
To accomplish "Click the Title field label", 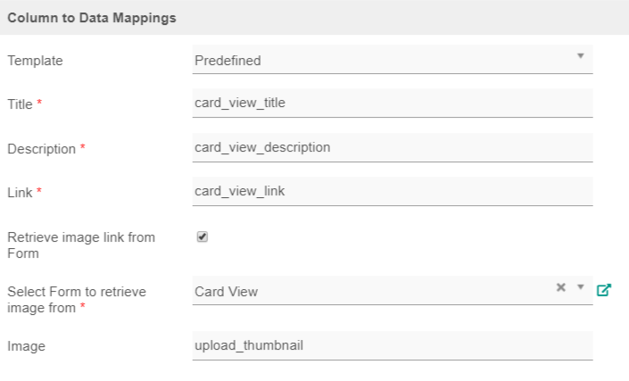I will [20, 104].
